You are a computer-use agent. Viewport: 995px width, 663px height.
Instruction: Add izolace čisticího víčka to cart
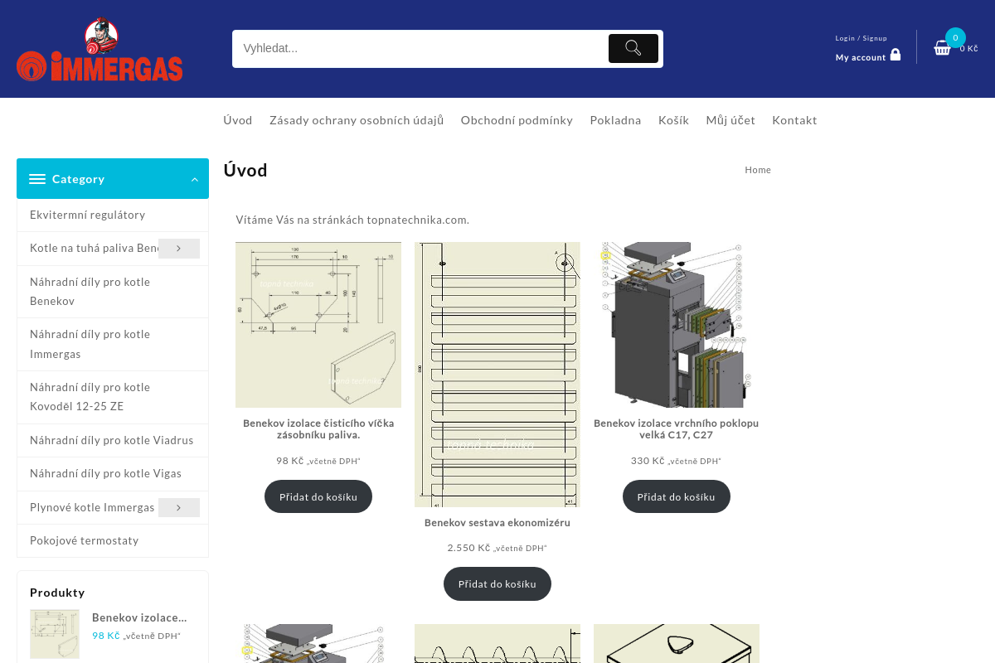[x=318, y=496]
